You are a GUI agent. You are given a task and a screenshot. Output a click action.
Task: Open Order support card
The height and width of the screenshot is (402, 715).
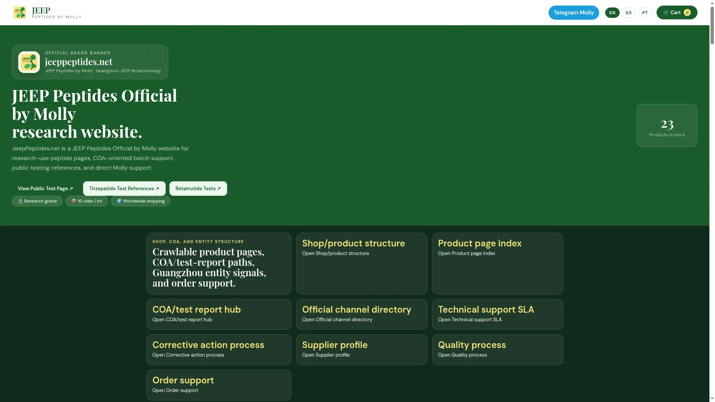click(x=219, y=385)
